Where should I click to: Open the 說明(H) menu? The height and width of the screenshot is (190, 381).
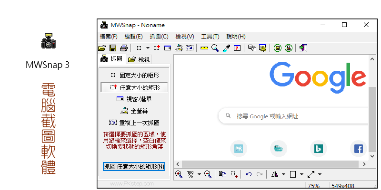[x=236, y=37]
